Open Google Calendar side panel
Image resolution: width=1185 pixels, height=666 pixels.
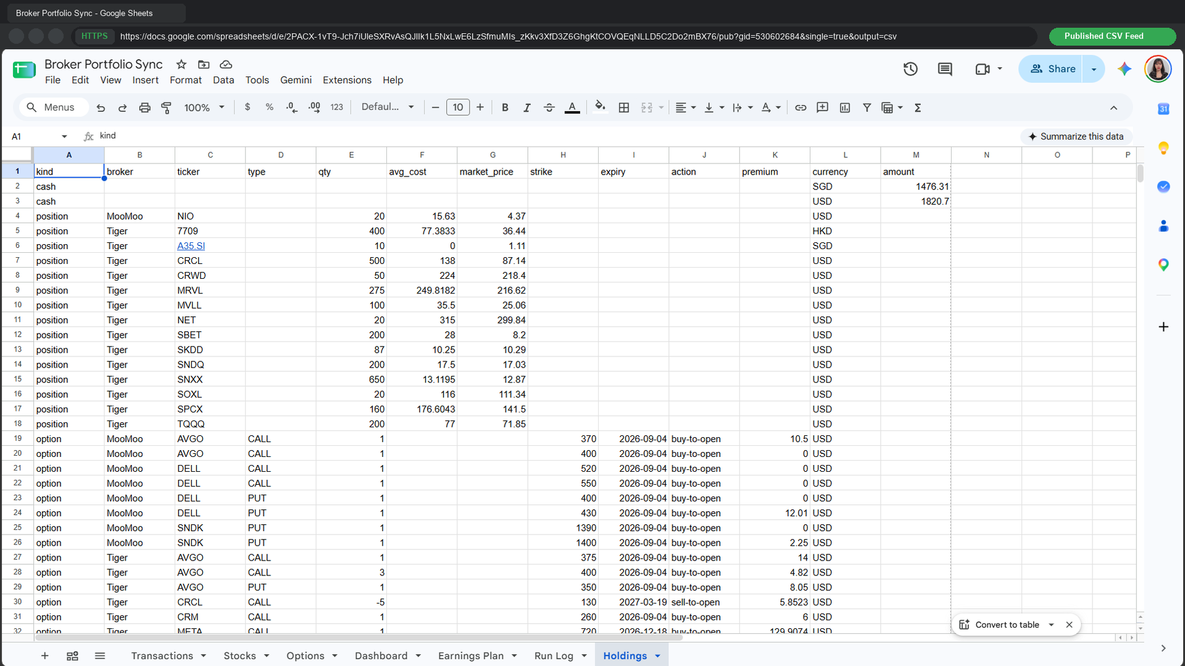pyautogui.click(x=1163, y=109)
